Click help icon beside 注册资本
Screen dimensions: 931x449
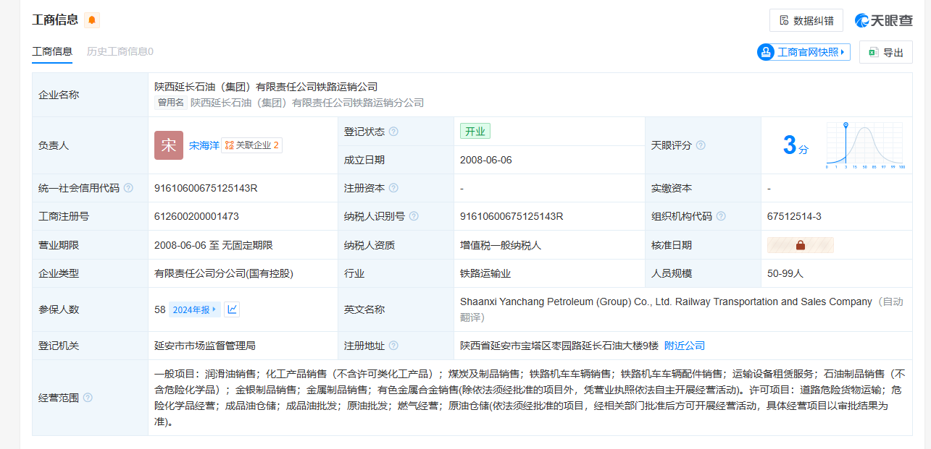click(393, 188)
